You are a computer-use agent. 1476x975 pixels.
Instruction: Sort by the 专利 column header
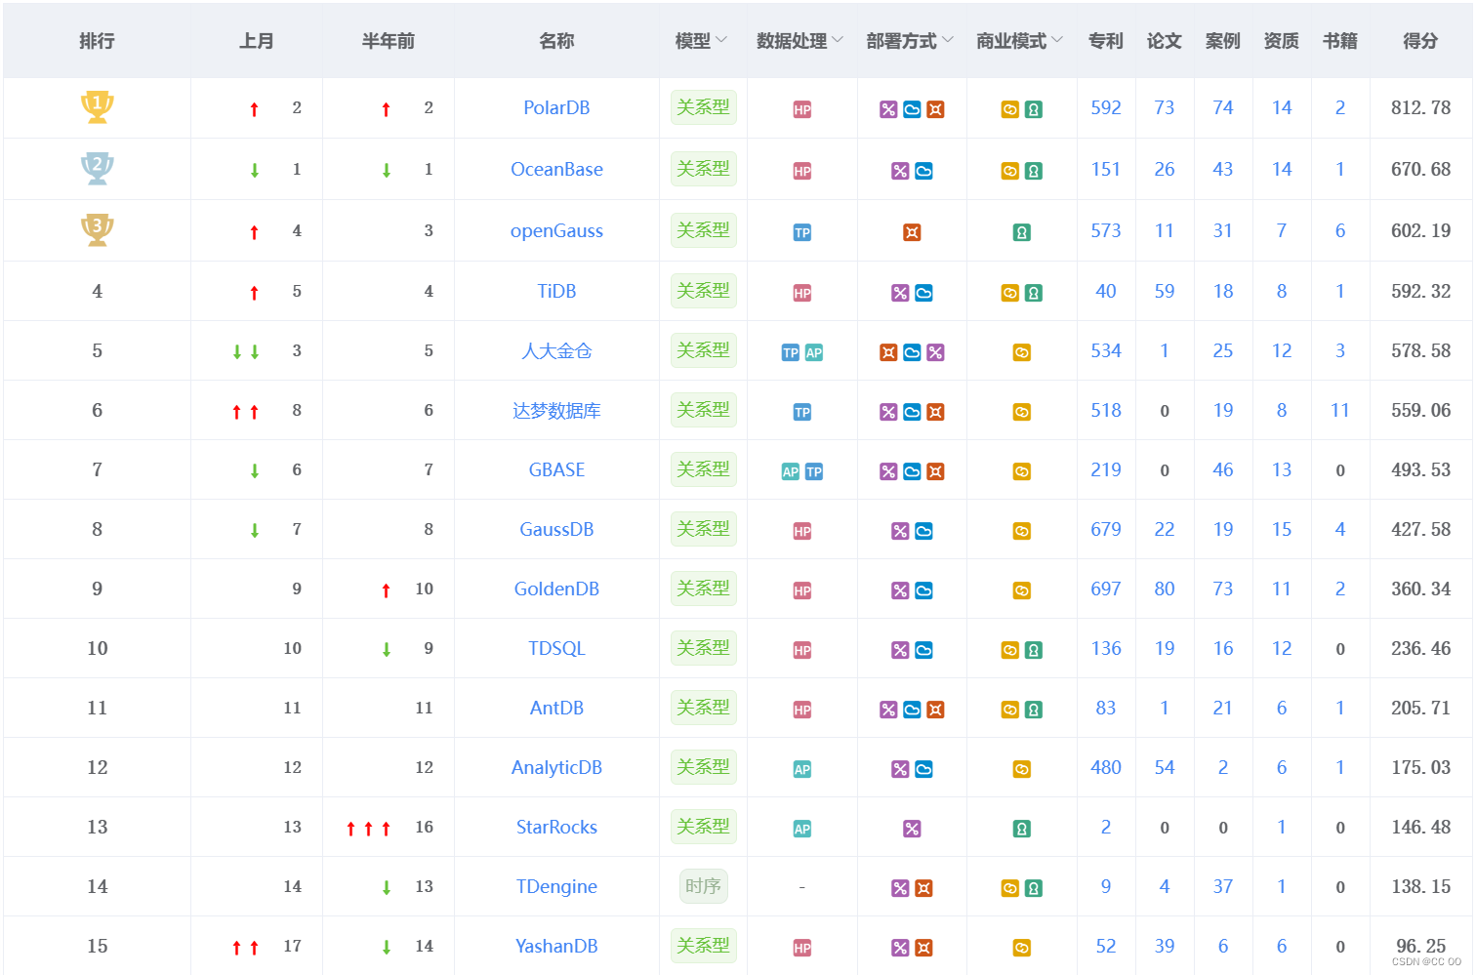1106,41
